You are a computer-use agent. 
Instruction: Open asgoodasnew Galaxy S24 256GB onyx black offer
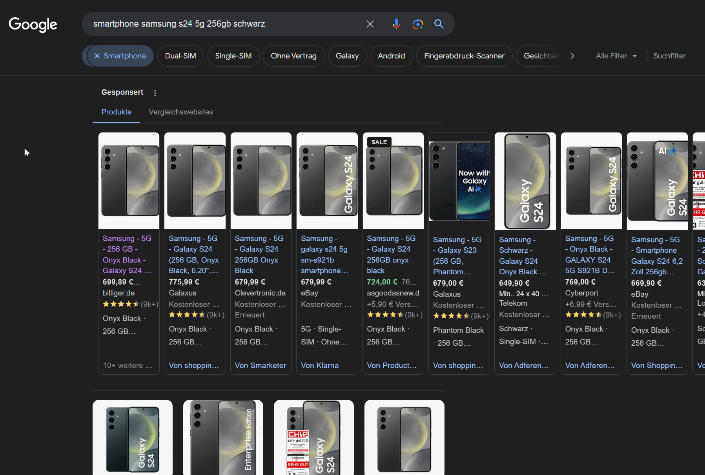(x=391, y=254)
